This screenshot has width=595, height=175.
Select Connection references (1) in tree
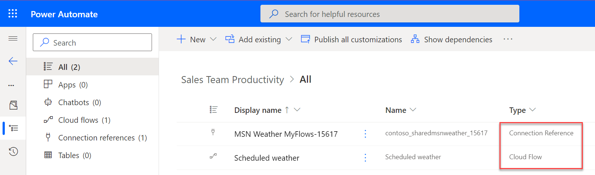point(92,137)
